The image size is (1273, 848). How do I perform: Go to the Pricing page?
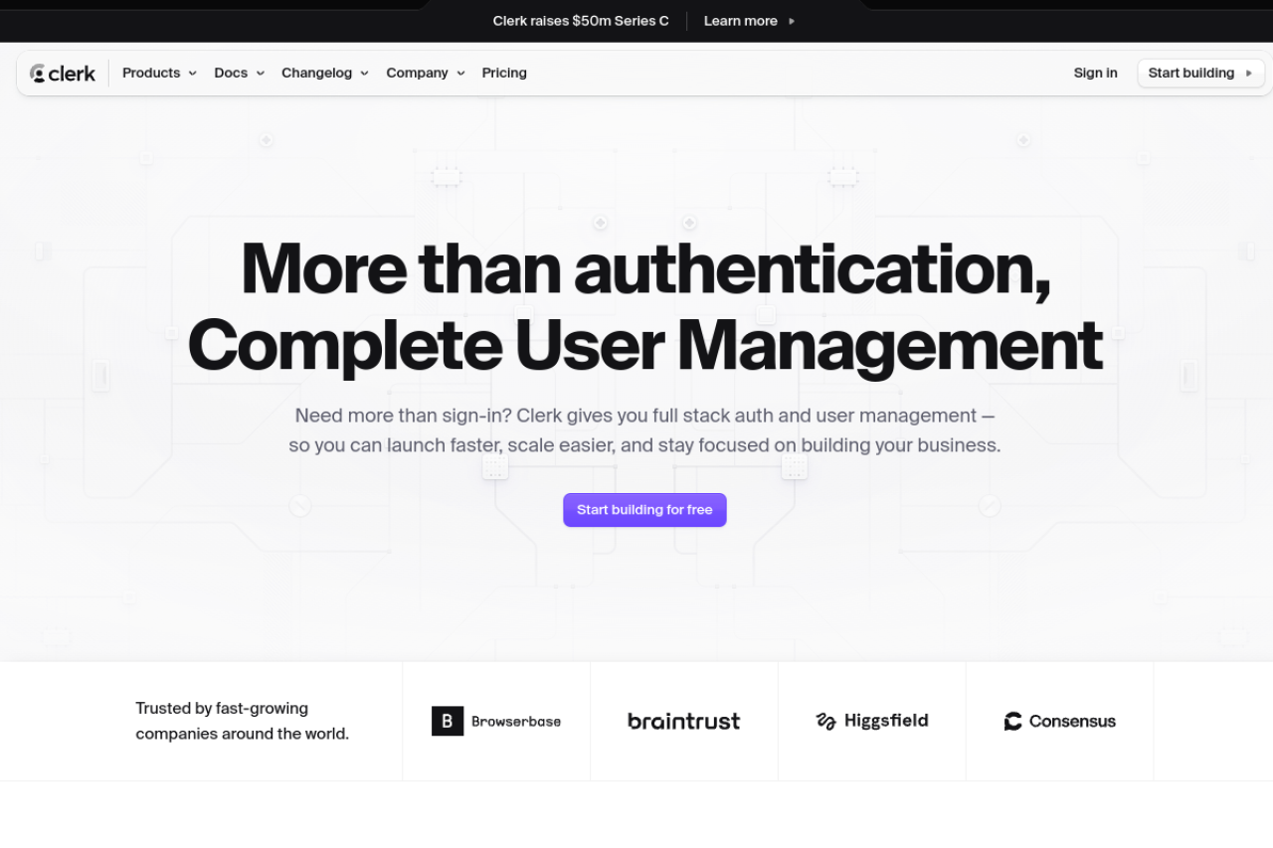(504, 74)
